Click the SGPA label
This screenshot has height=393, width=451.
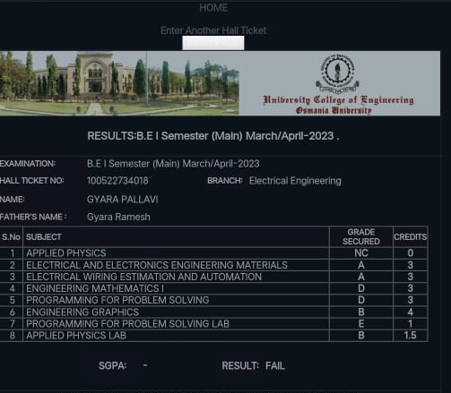(113, 366)
